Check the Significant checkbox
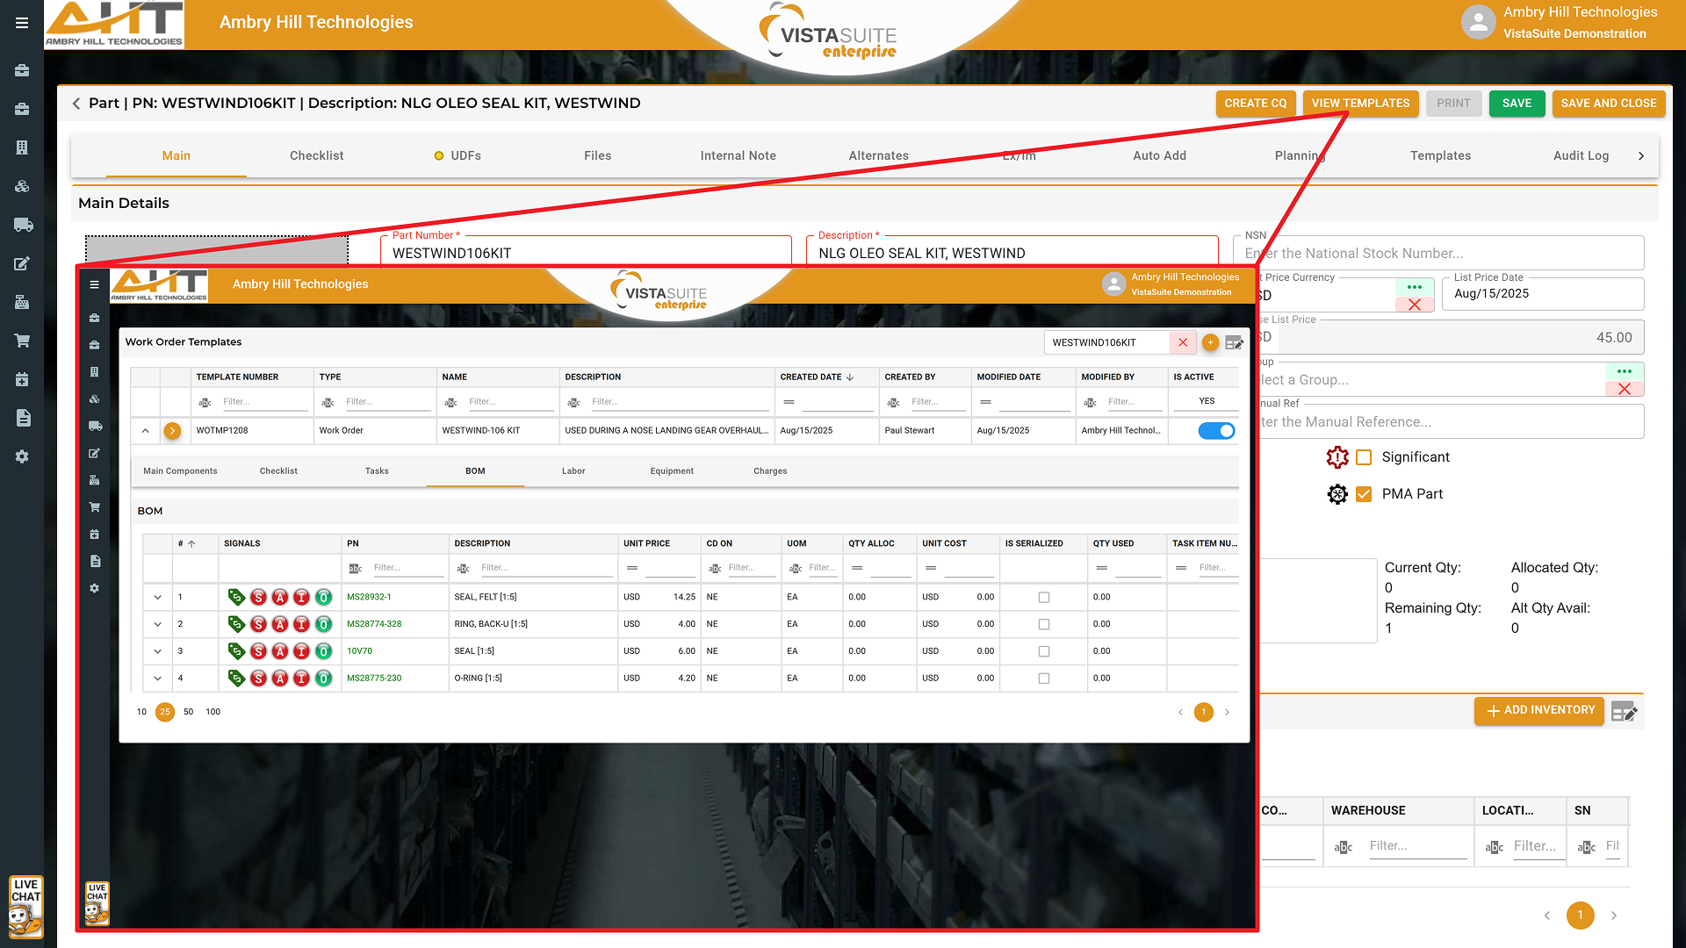The image size is (1686, 948). tap(1364, 457)
